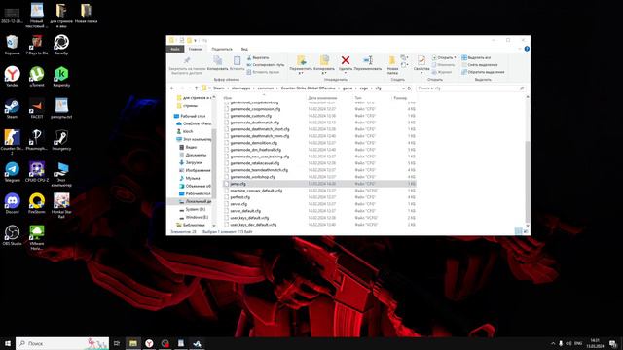
Task: Click the Properties (Свойства) checkmark icon
Action: click(x=421, y=60)
